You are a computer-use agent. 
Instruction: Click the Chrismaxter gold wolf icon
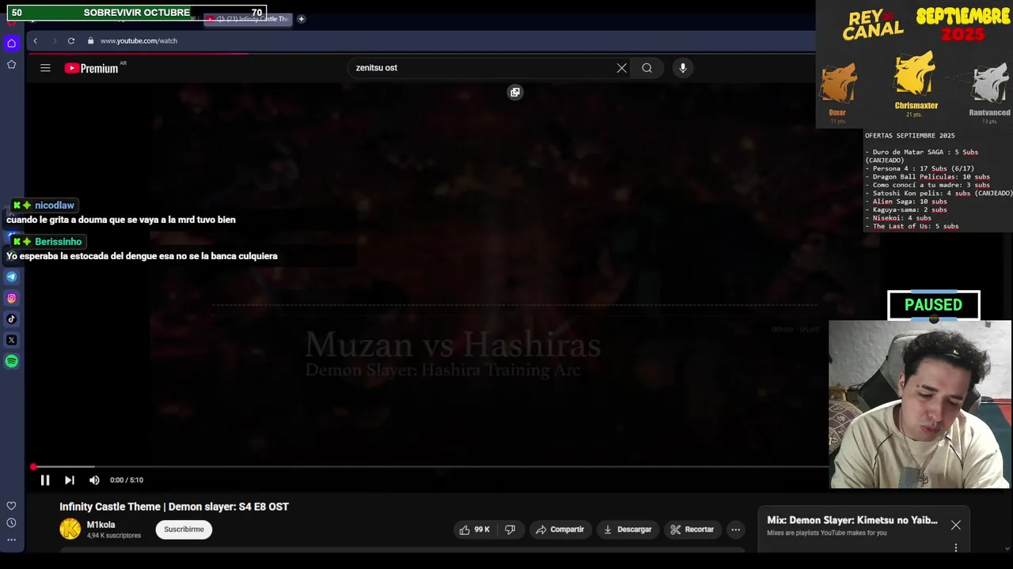pyautogui.click(x=916, y=74)
